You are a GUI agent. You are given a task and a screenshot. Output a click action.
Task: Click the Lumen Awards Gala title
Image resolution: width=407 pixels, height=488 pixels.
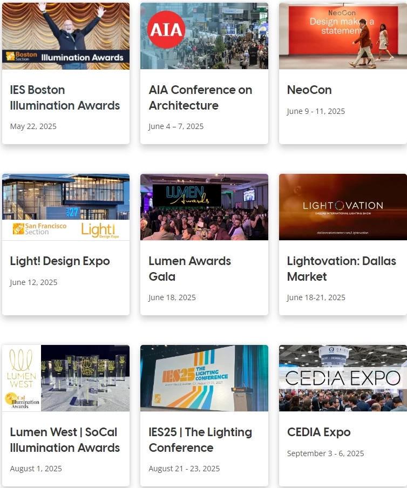tap(190, 269)
